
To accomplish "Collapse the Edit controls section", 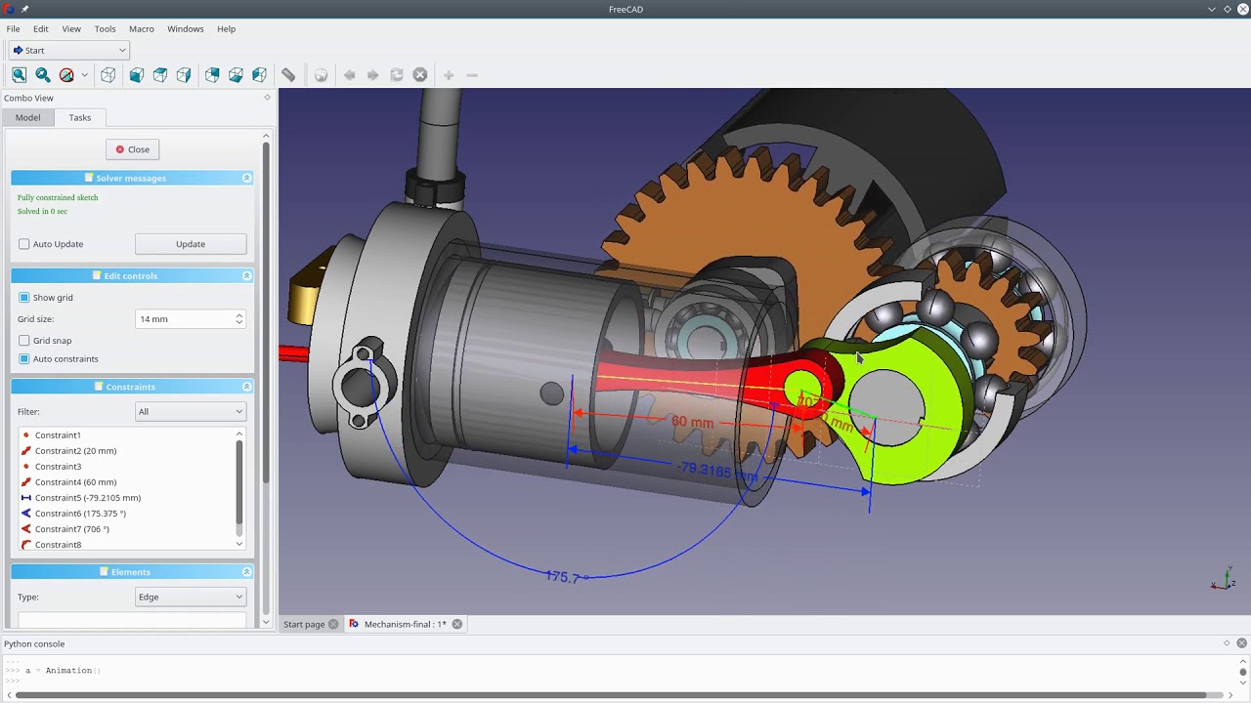I will (x=246, y=275).
